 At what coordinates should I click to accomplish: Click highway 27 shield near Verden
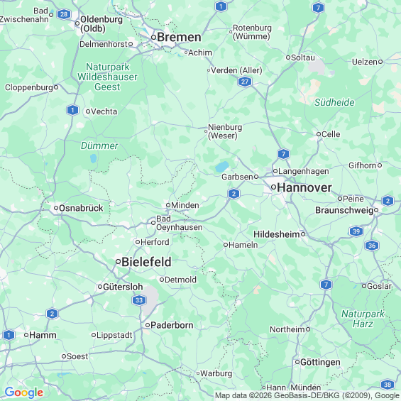[245, 82]
